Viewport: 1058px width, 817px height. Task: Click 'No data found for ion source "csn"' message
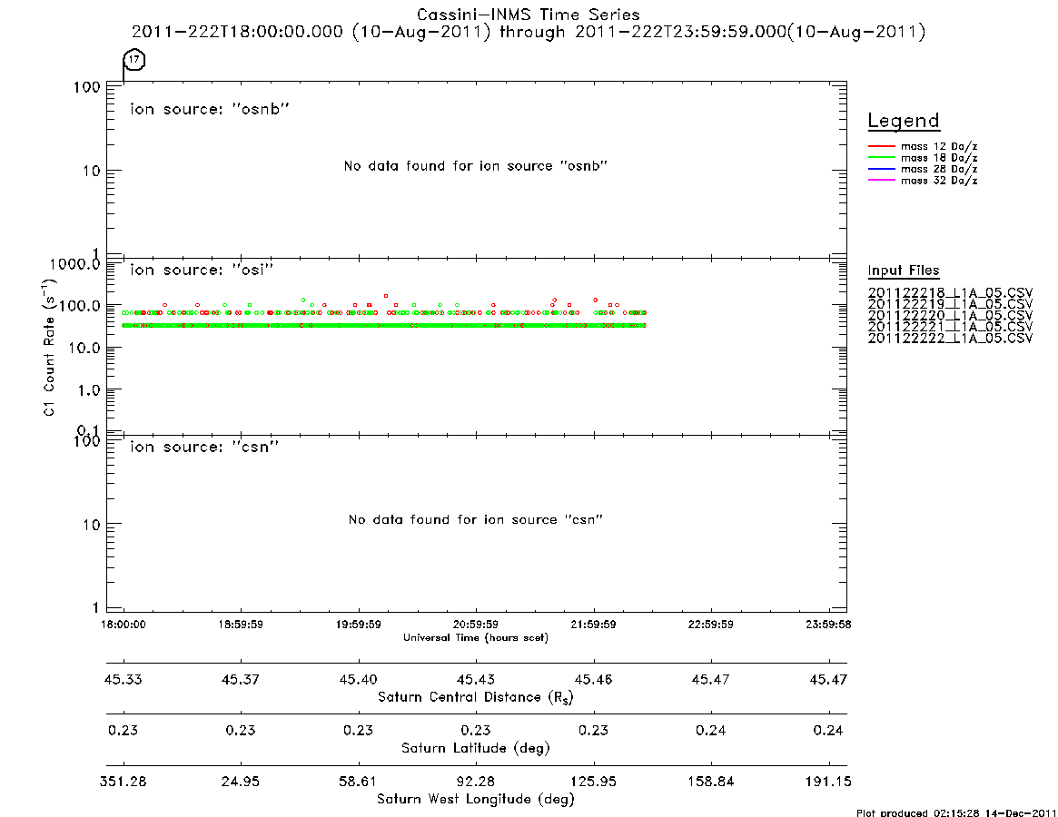pos(476,519)
